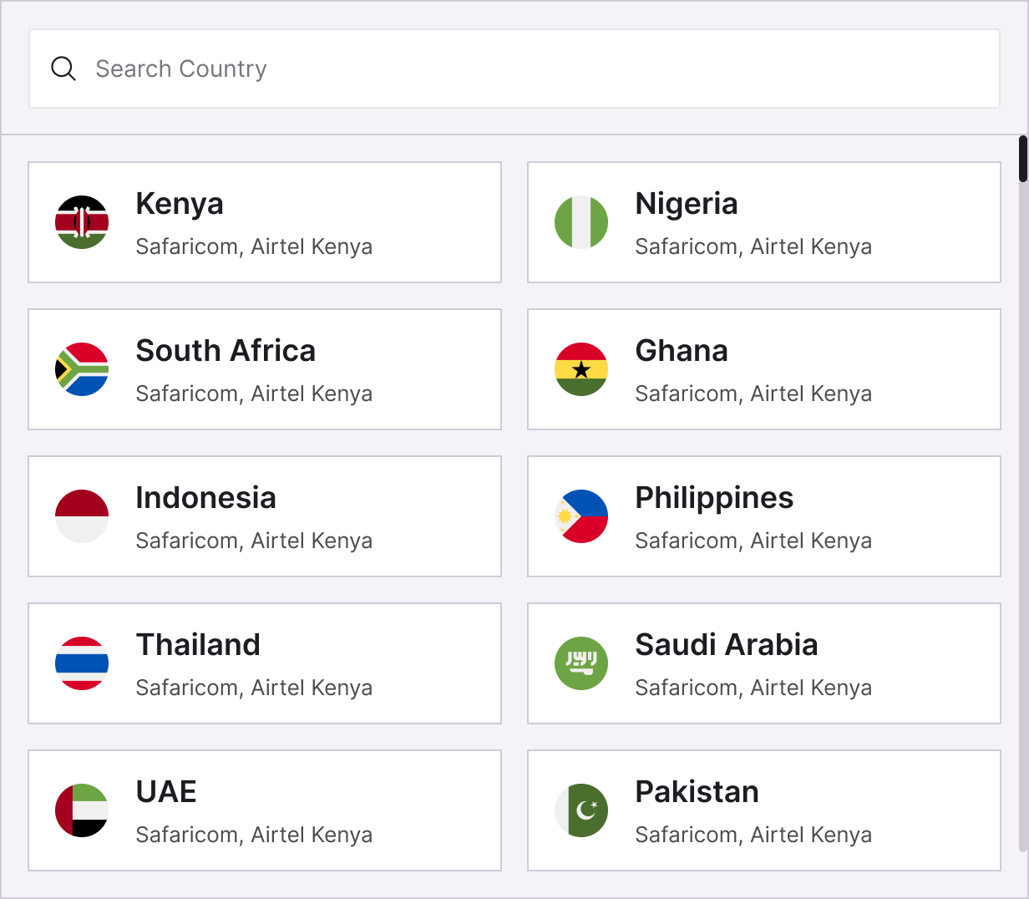The width and height of the screenshot is (1029, 899).
Task: Click the Kenya flag icon
Action: click(x=82, y=222)
